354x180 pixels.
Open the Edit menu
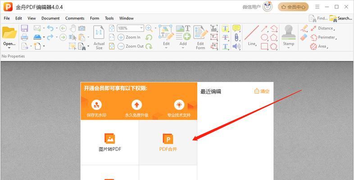18,18
